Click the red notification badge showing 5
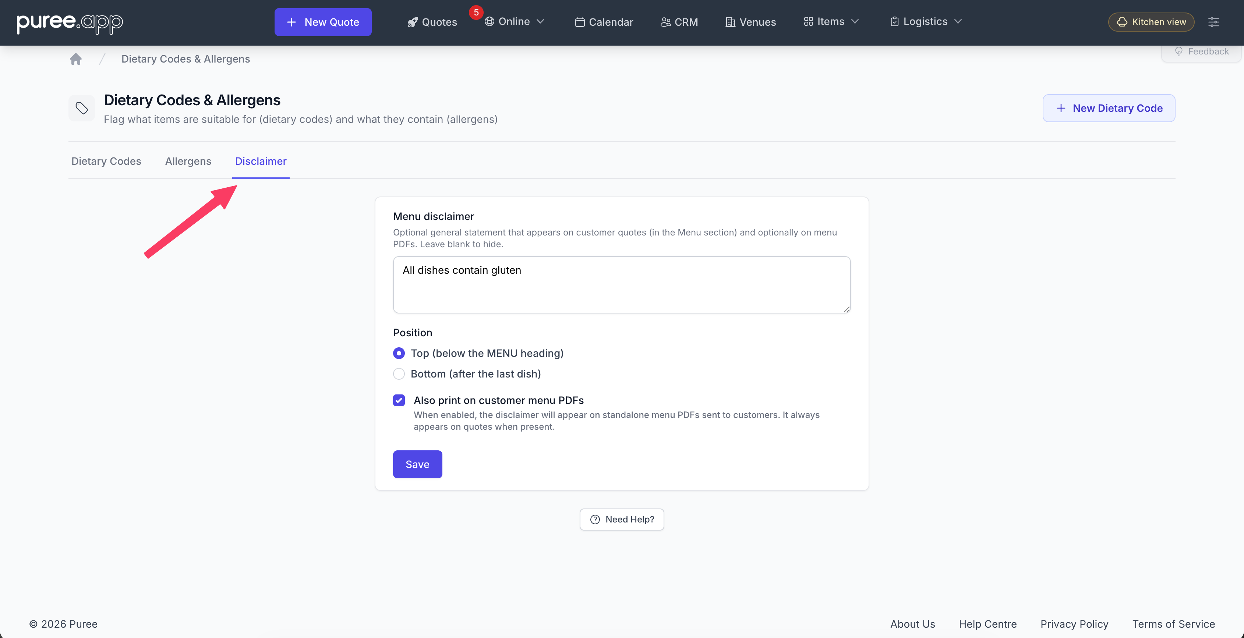Screen dimensions: 1244x638 [476, 13]
